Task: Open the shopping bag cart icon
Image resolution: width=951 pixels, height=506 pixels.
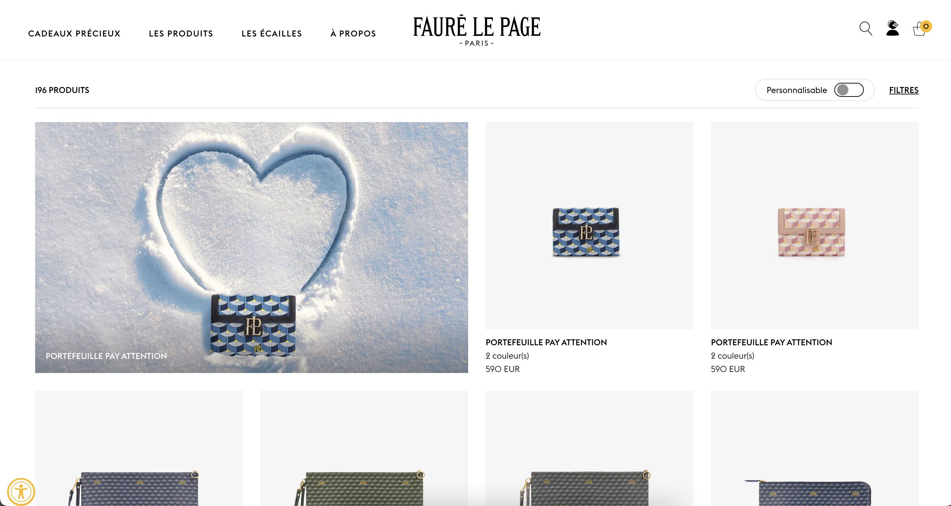Action: pos(919,29)
